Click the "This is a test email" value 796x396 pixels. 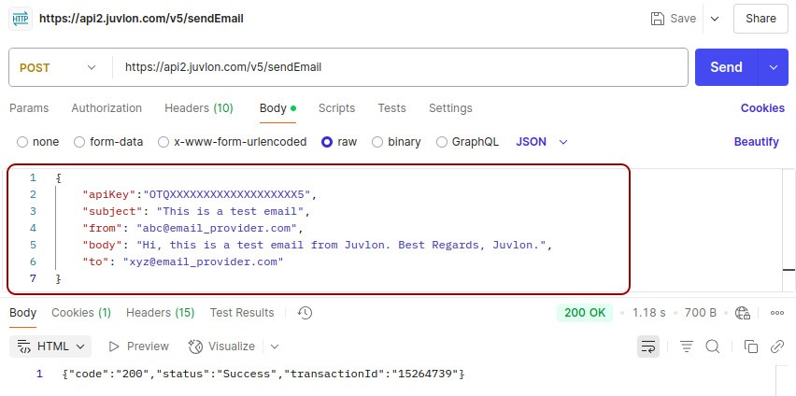tap(230, 211)
